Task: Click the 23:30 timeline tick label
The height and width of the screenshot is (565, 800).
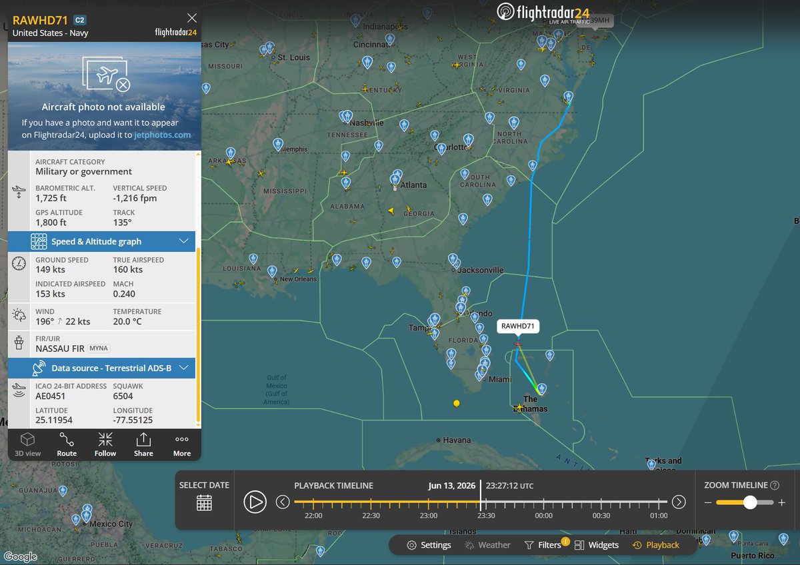Action: pyautogui.click(x=486, y=516)
